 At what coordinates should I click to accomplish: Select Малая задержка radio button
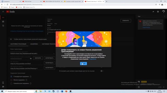(11, 80)
